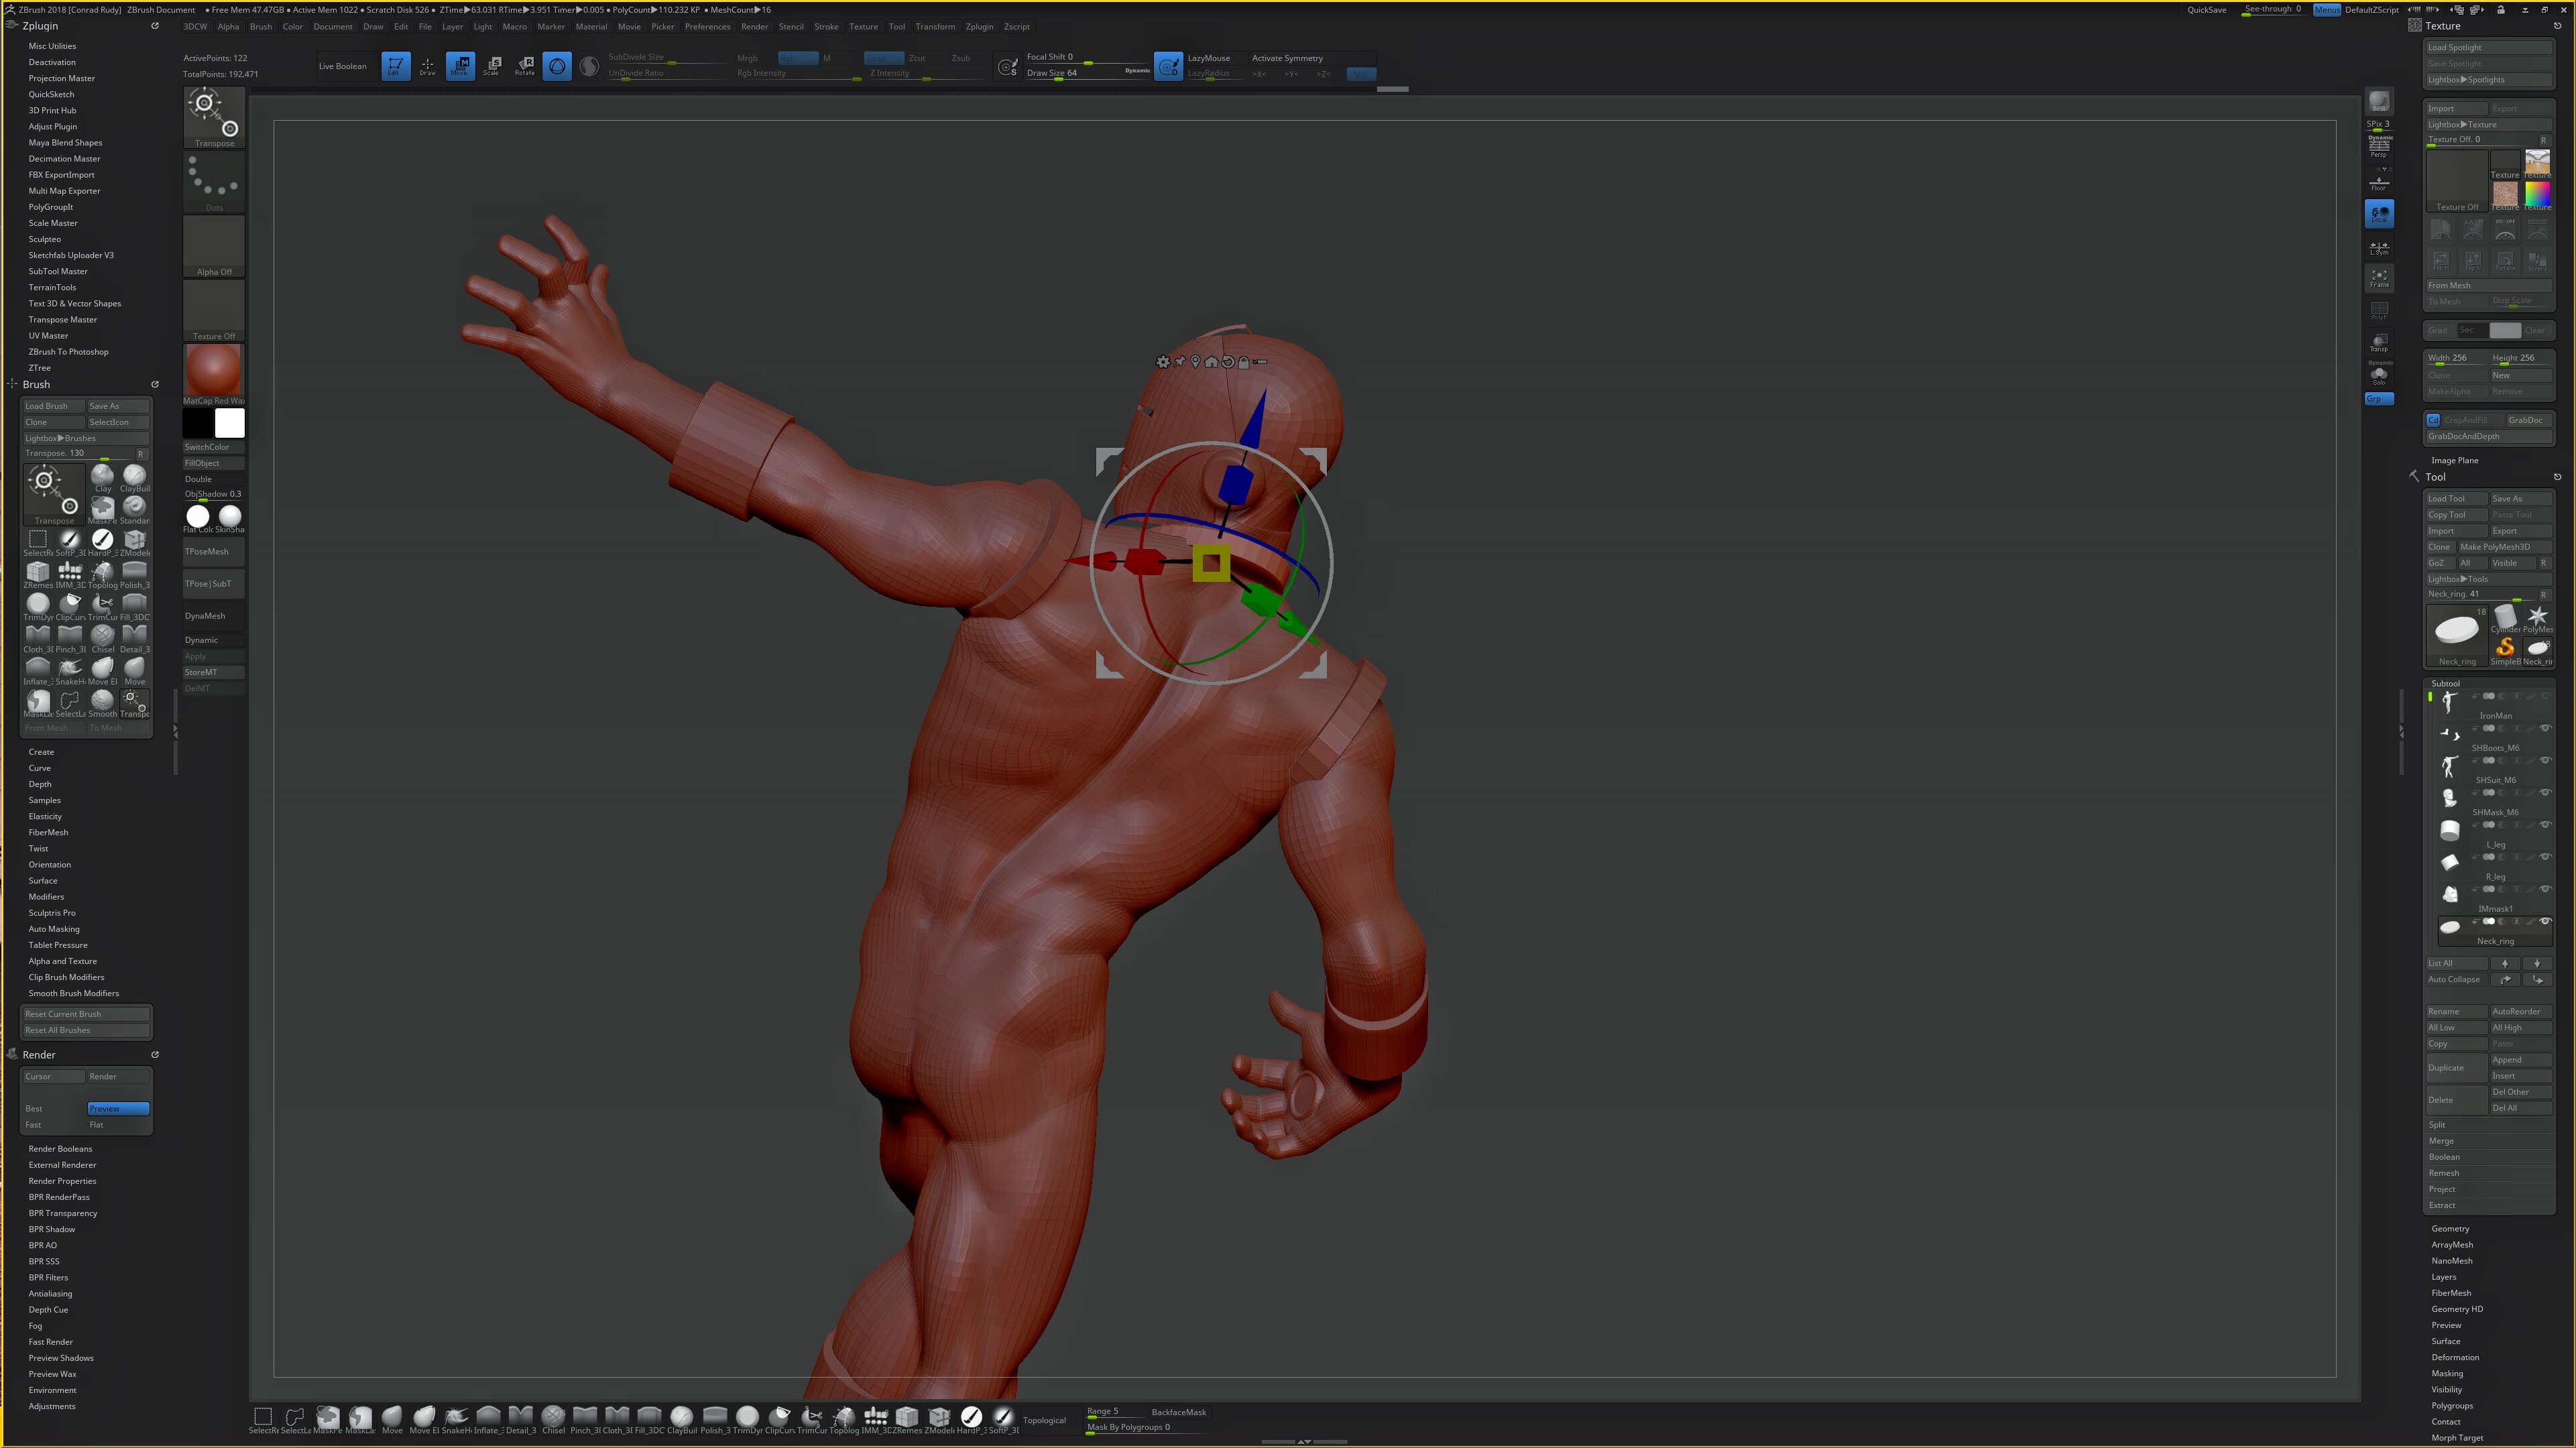Choose ZRemesher Guides brush in bottom shelf
Viewport: 2576px width, 1448px height.
(x=907, y=1419)
